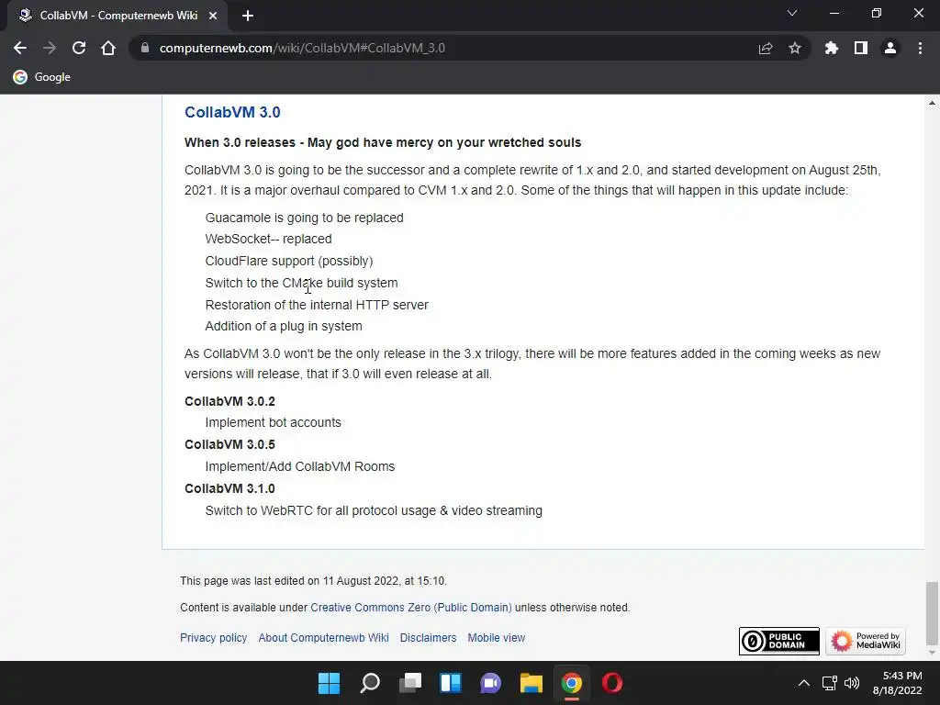Click 'CloudFlare support (possibly)' line
The height and width of the screenshot is (705, 940).
click(289, 261)
